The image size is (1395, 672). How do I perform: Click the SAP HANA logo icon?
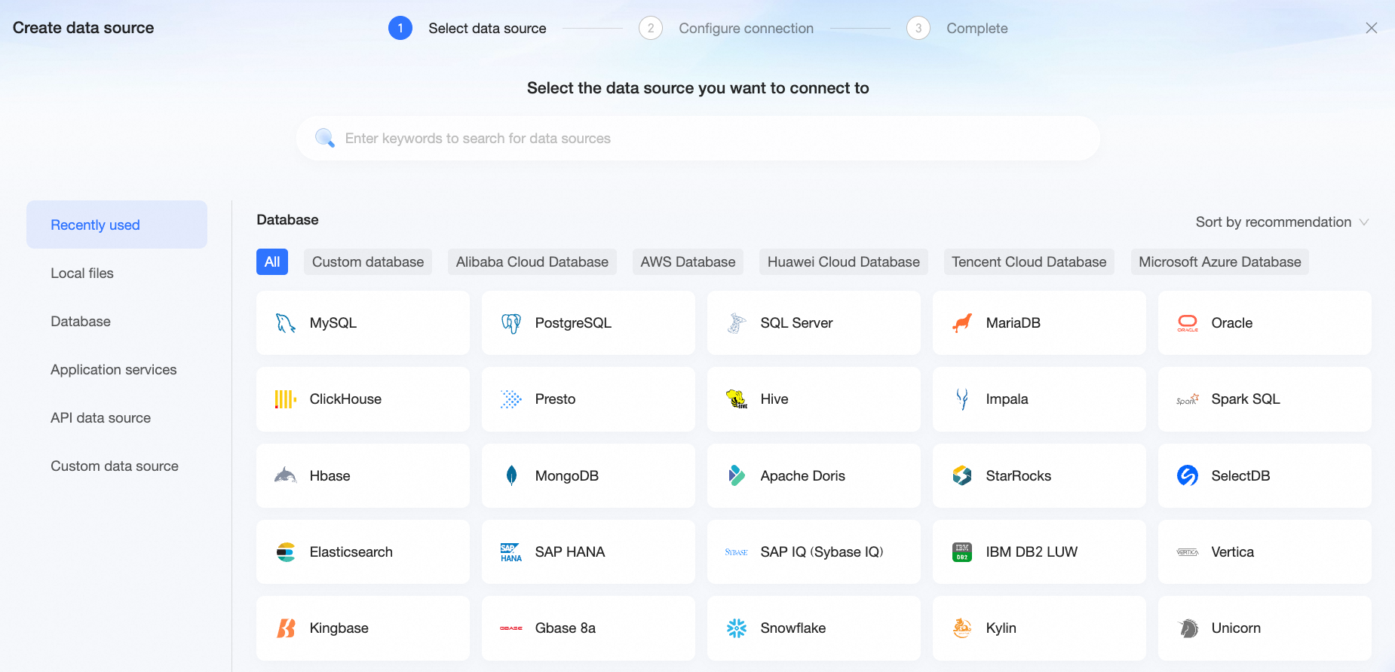pyautogui.click(x=511, y=552)
